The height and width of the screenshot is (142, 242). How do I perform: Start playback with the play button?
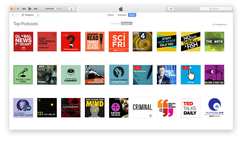(30, 9)
